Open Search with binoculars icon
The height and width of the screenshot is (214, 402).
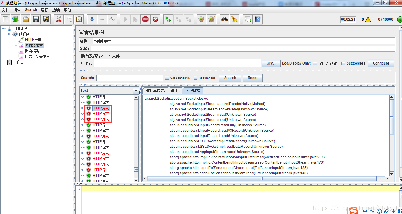(x=225, y=20)
